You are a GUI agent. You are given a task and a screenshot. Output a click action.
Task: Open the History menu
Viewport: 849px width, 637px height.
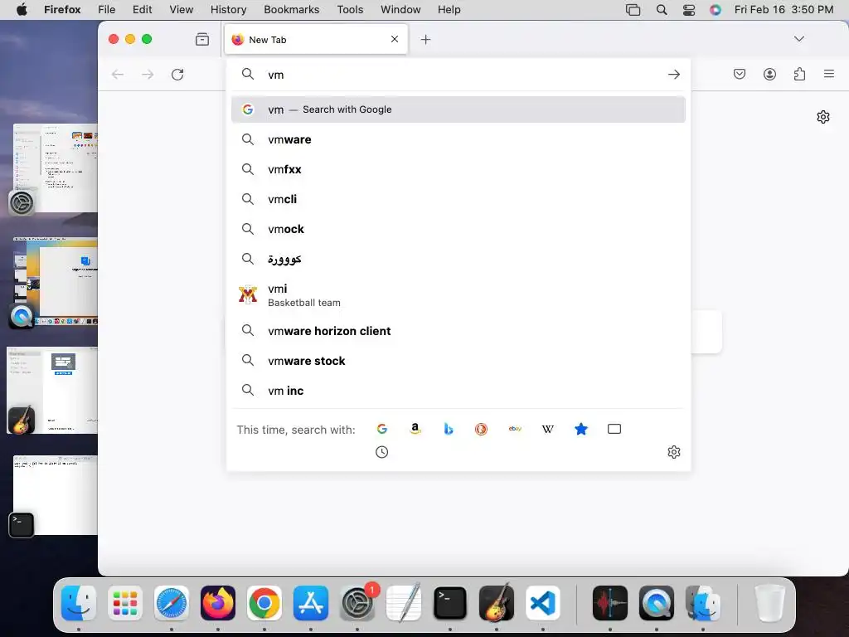228,10
